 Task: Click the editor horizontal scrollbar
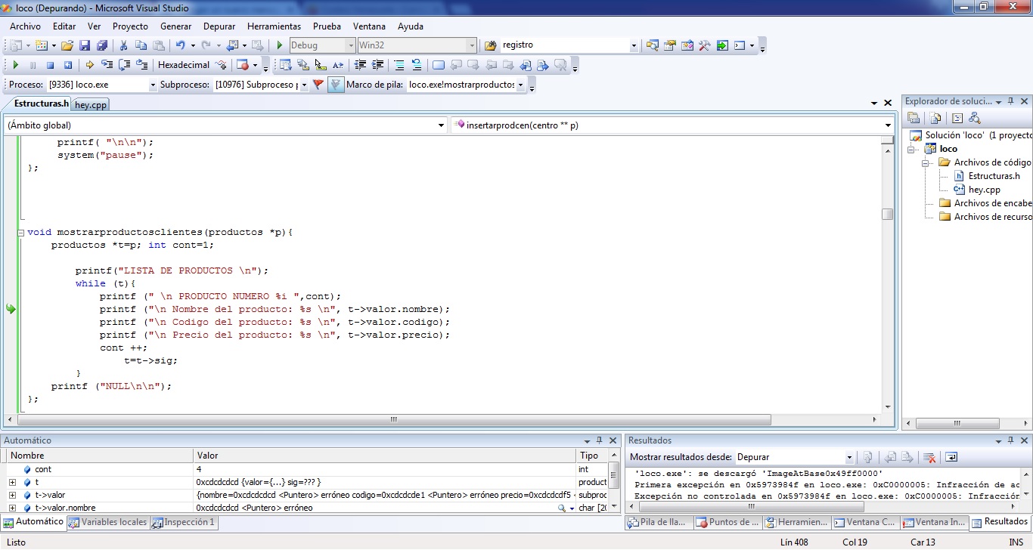(x=394, y=419)
